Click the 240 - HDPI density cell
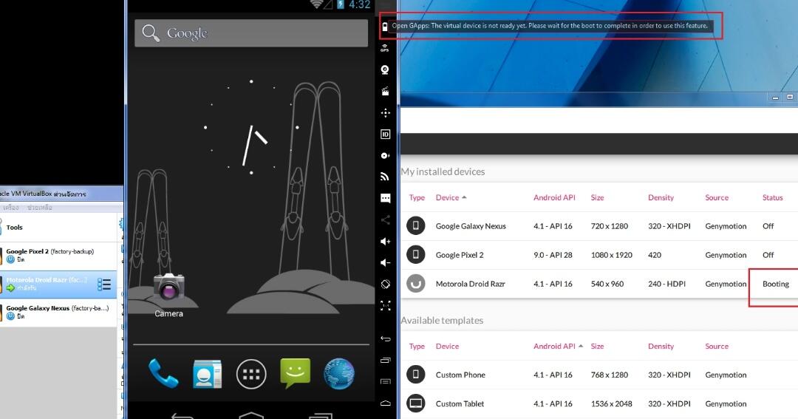Image resolution: width=798 pixels, height=419 pixels. (666, 284)
